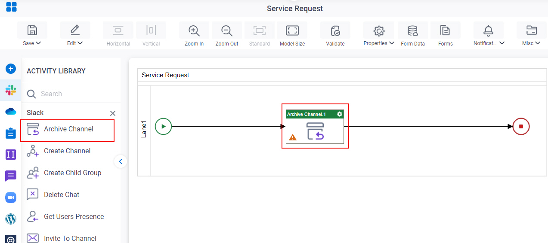Click the ACTIVITY LIBRARY heading
This screenshot has height=243, width=548.
click(x=56, y=71)
